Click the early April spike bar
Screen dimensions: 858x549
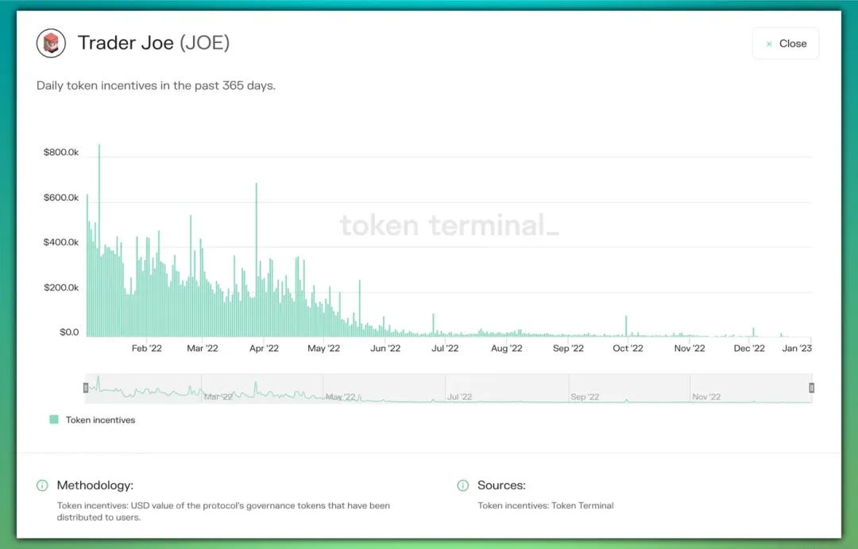point(256,260)
